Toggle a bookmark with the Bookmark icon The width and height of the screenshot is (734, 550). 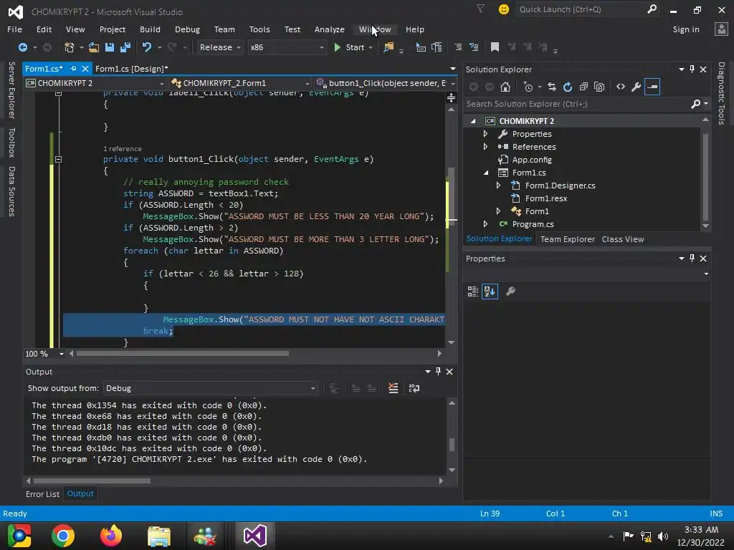click(495, 47)
